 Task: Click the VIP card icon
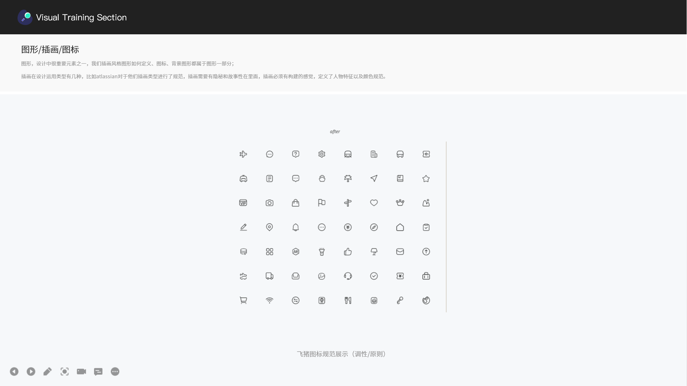243,203
